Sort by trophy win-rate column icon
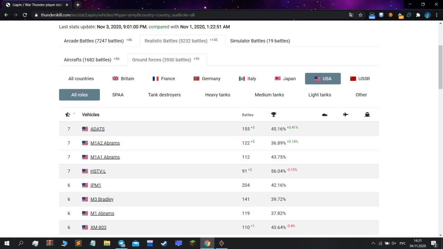 (274, 114)
